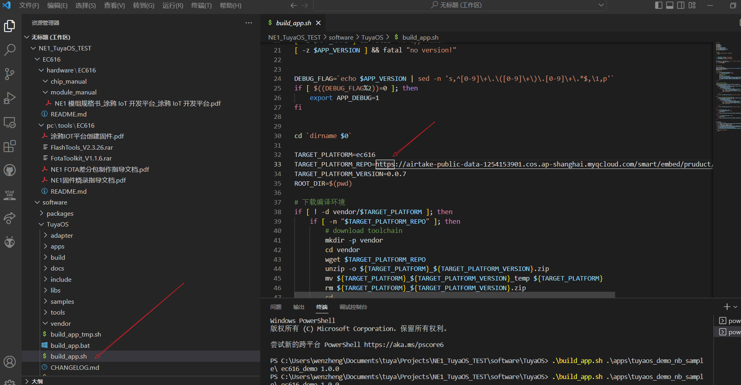Switch to the 输出 panel tab
Viewport: 741px width, 385px height.
(x=299, y=307)
